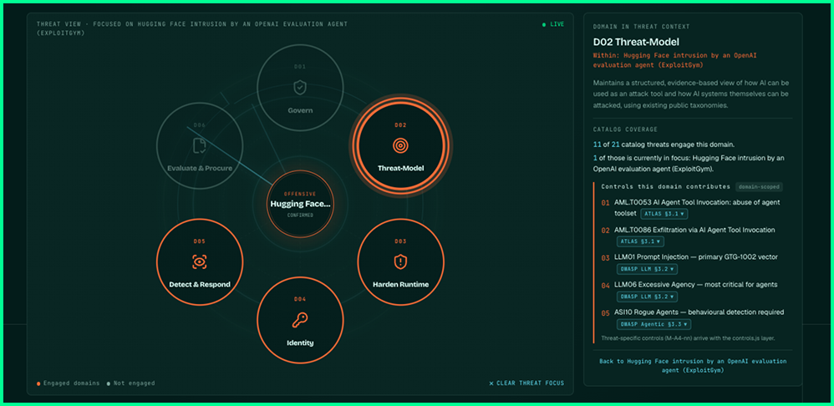Click the Threat-Model target icon
Screen dimensions: 834x406
[x=400, y=145]
